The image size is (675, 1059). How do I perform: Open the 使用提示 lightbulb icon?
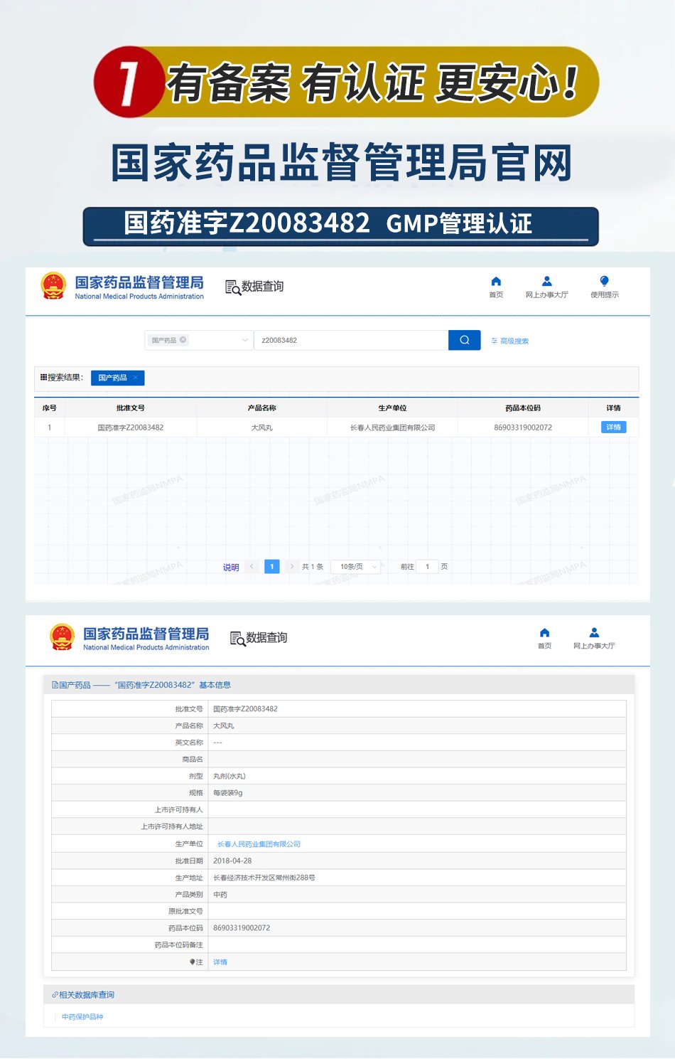604,282
